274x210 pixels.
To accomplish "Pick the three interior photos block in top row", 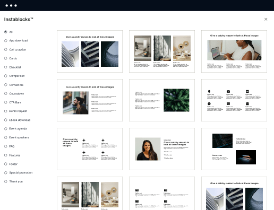I will click(162, 51).
